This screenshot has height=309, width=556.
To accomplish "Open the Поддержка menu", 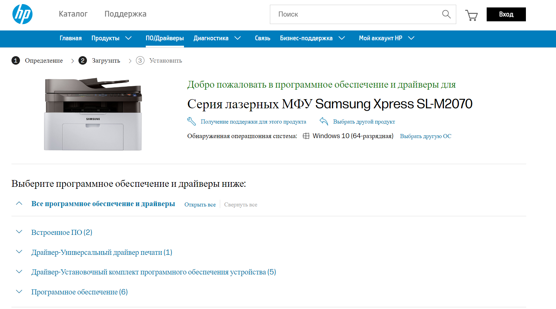I will coord(125,14).
